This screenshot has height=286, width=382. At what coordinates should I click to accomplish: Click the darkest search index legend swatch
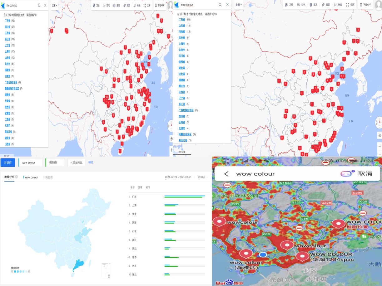(x=15, y=272)
